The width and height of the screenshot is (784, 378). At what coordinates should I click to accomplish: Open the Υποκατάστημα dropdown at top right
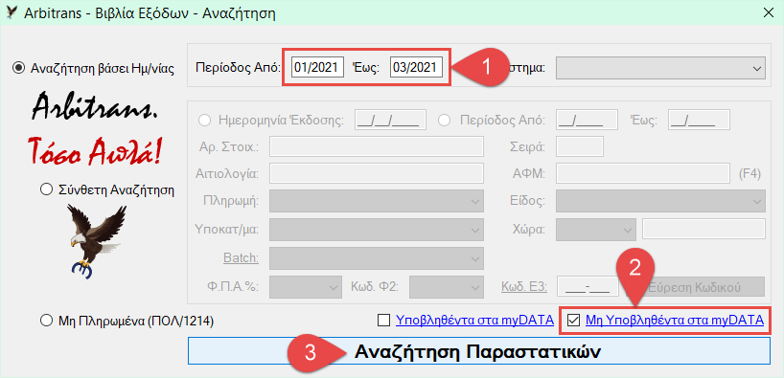click(660, 67)
